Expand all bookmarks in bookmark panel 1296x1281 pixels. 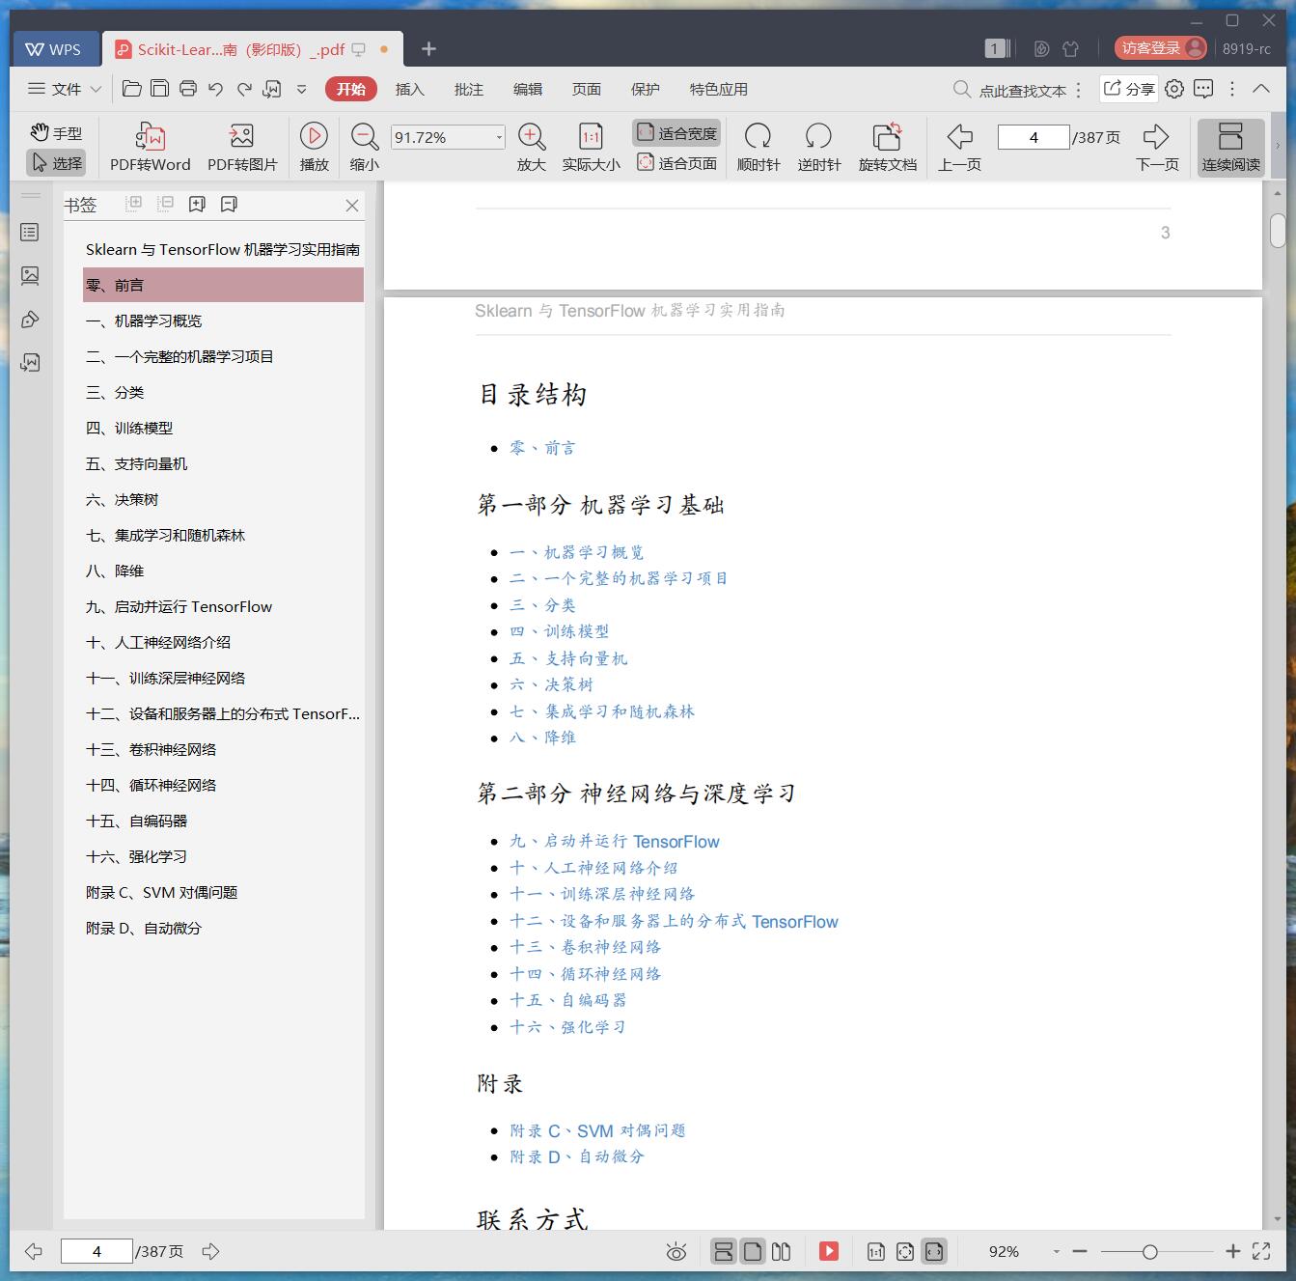134,204
